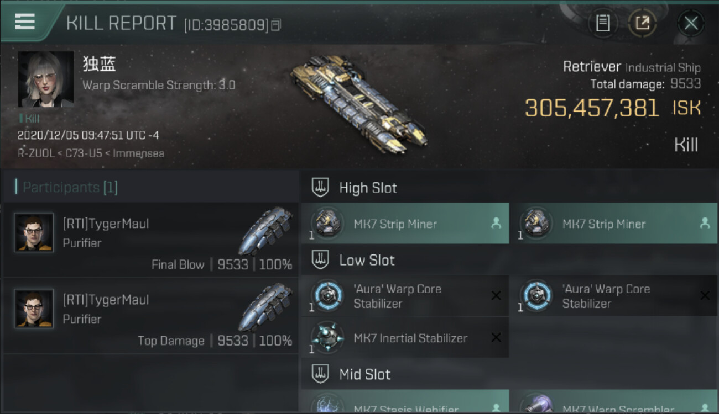The width and height of the screenshot is (719, 414).
Task: Copy the kill report ID
Action: 276,25
